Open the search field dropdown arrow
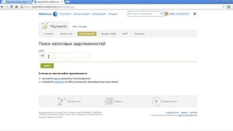 (161, 14)
